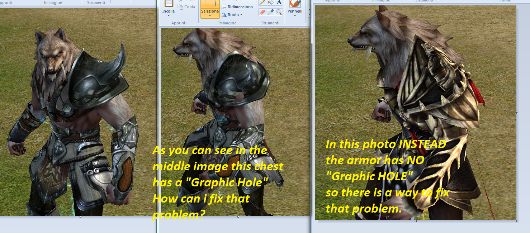Click the bottom-right corner canvas handle in right Paint
This screenshot has height=233, width=530.
coord(517,221)
